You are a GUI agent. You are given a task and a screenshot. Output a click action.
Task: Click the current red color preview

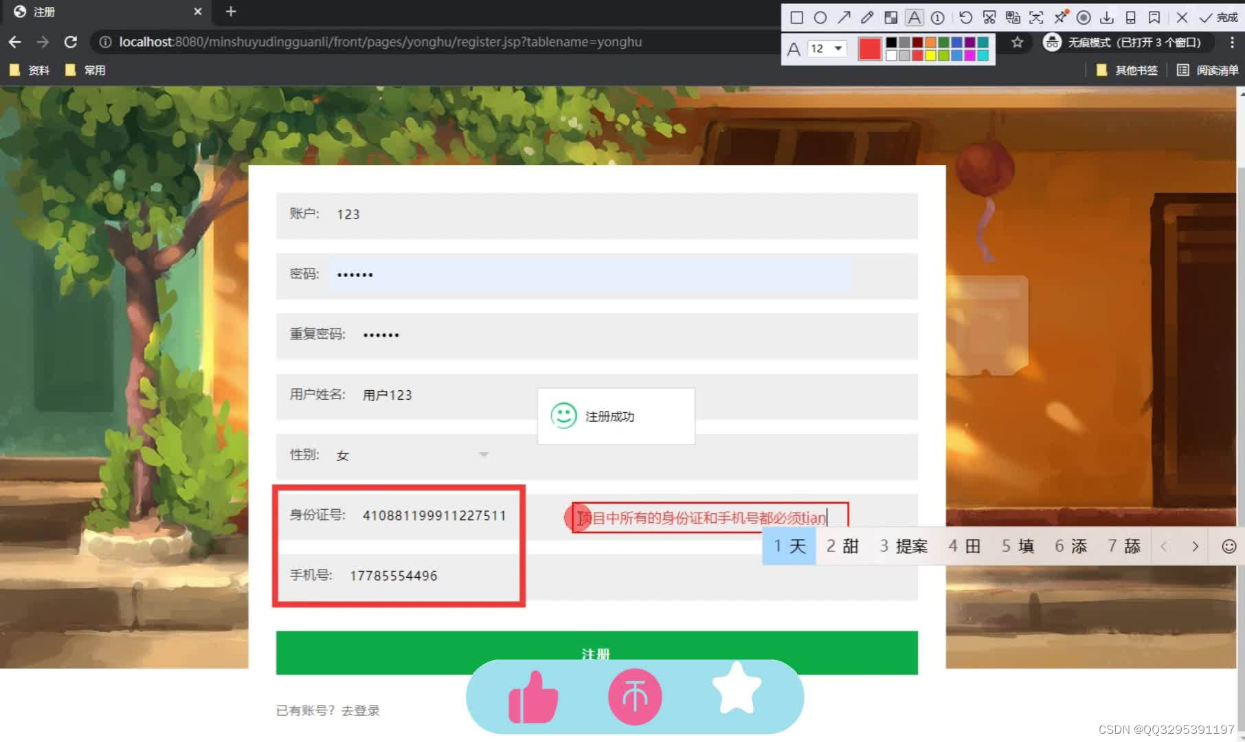click(870, 49)
